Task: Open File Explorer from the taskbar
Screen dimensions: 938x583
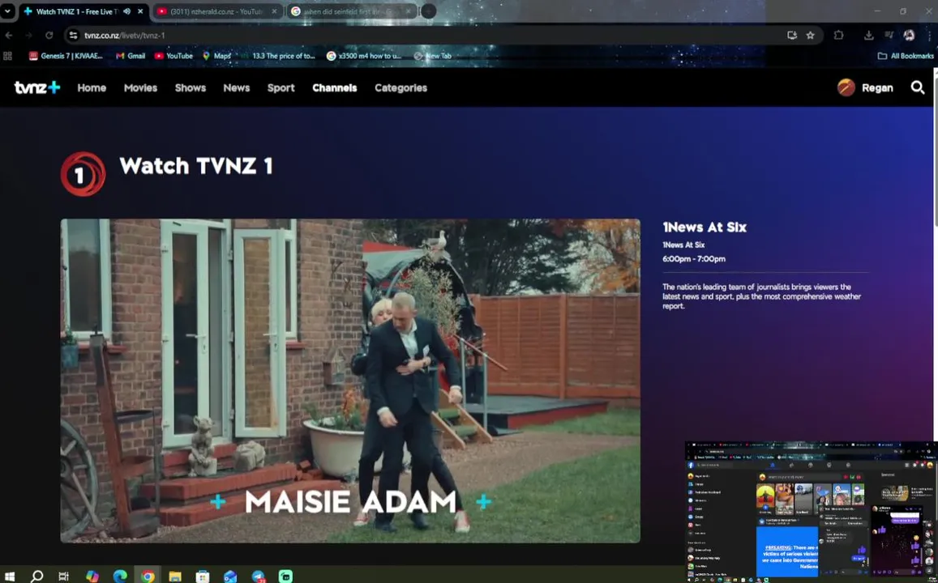Action: [174, 576]
